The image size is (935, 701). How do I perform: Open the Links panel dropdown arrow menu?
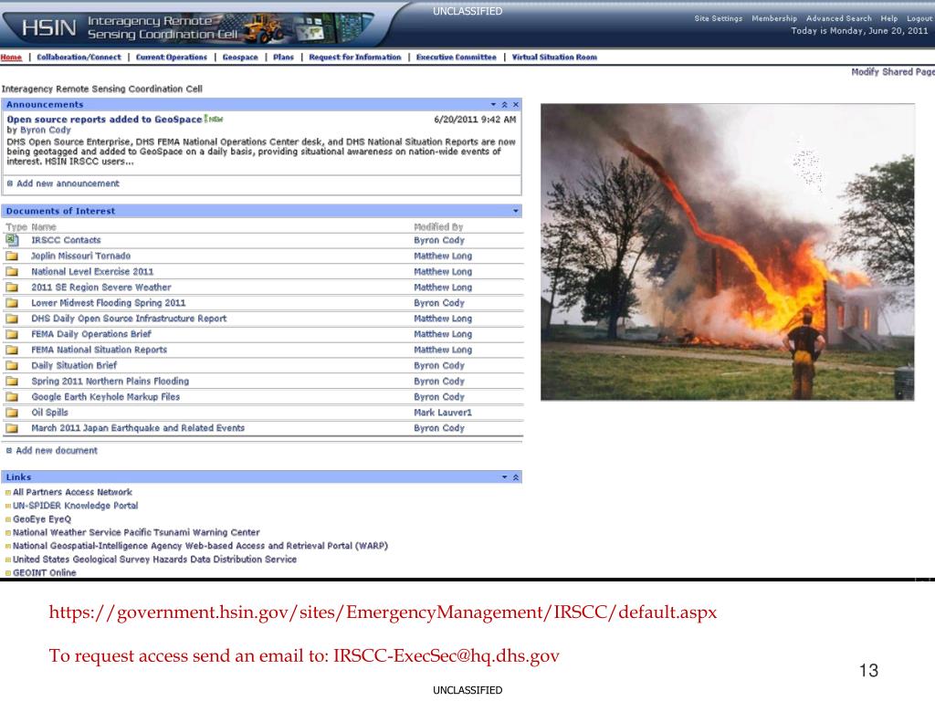504,477
